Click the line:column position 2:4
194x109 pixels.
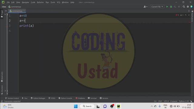pos(155,101)
